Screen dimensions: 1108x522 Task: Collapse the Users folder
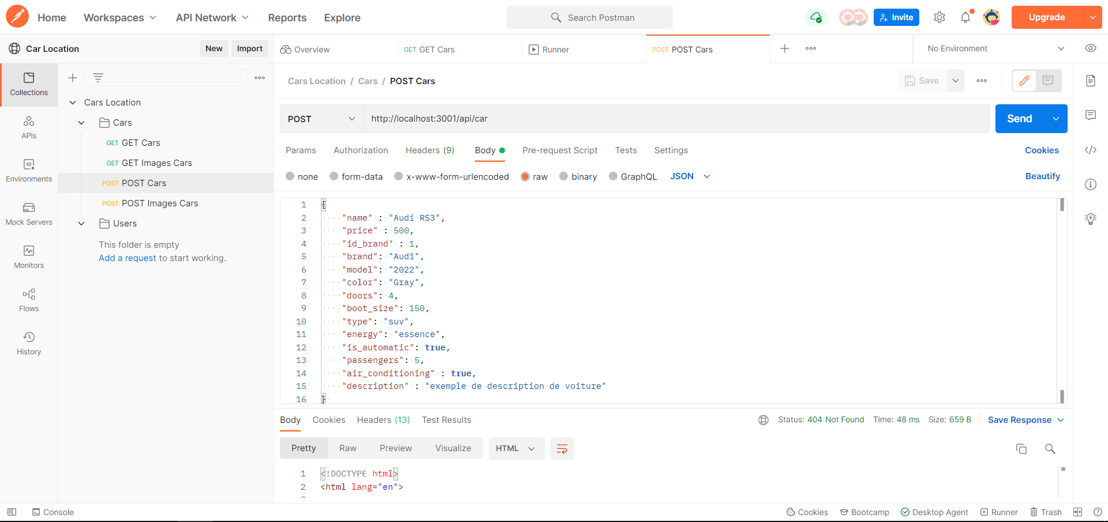tap(81, 224)
